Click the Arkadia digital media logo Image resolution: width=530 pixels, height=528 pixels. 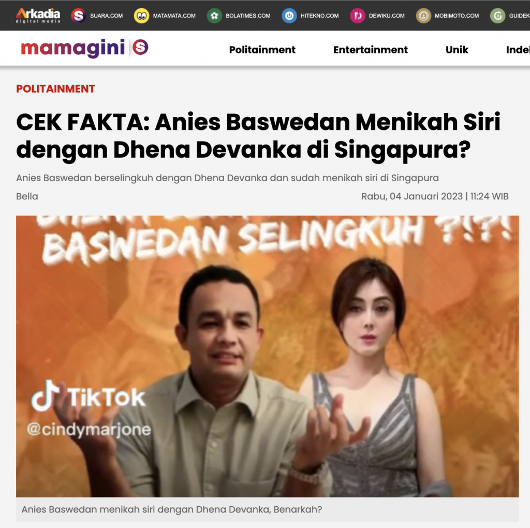(38, 16)
